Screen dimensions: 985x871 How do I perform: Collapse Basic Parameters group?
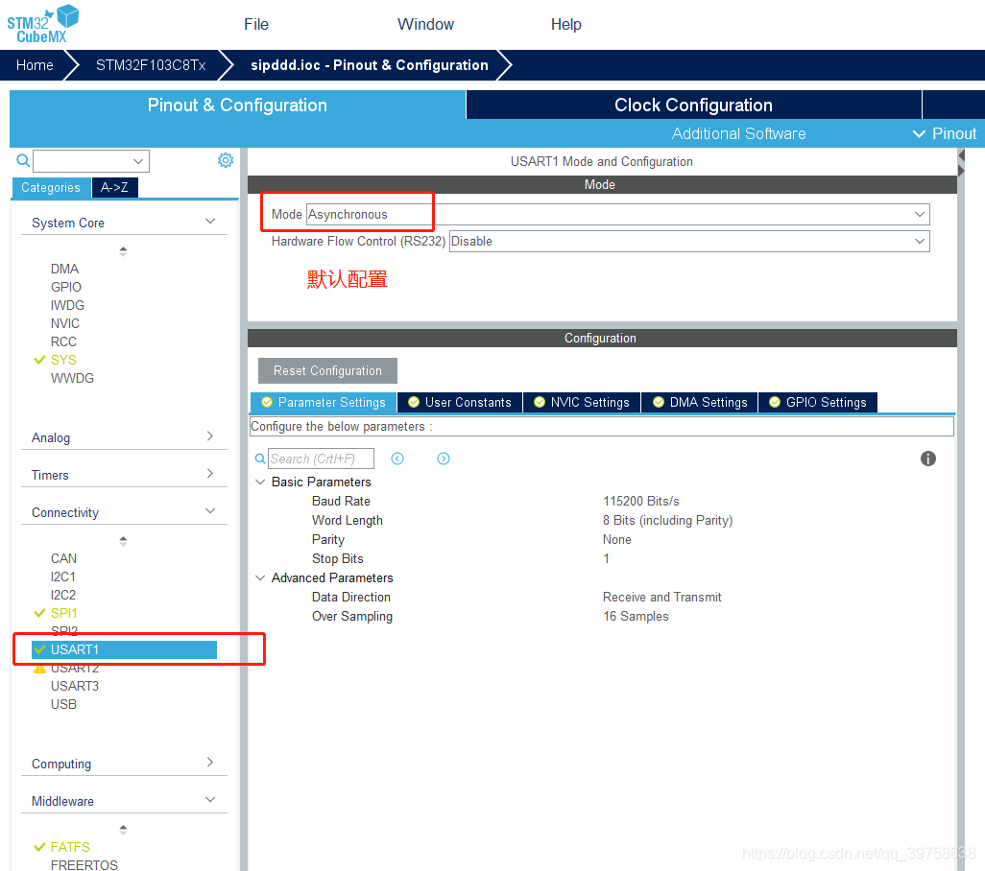point(260,482)
